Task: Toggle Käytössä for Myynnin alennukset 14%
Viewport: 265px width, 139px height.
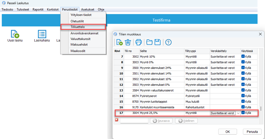Action: pyautogui.click(x=243, y=73)
